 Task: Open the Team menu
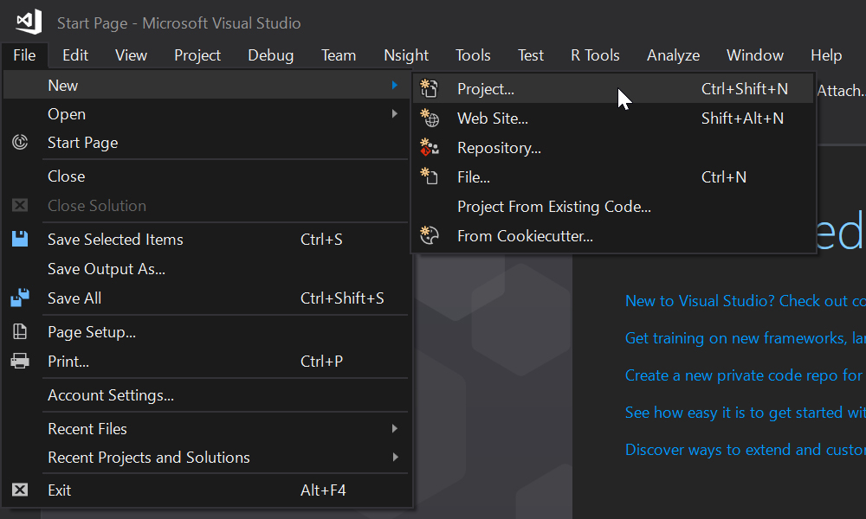[x=339, y=55]
